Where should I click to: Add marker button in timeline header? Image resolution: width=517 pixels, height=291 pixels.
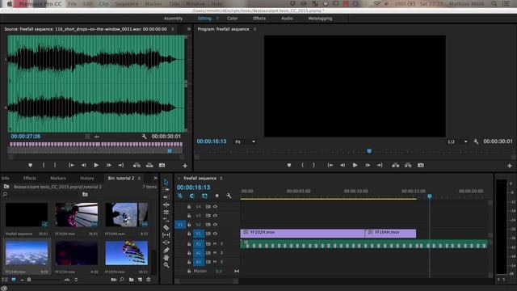(216, 196)
